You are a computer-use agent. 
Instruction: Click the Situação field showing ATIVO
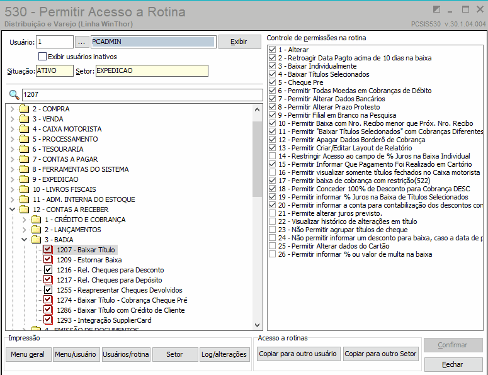coord(54,70)
